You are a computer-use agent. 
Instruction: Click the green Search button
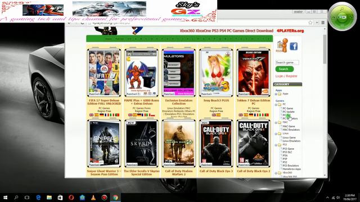(x=284, y=69)
